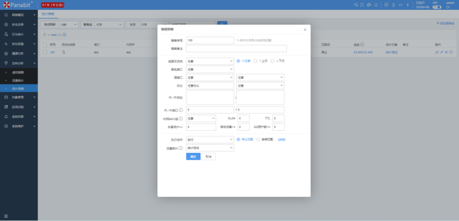This screenshot has width=459, height=221.
Task: Open the 策略组 filter dropdown
Action: 109,25
